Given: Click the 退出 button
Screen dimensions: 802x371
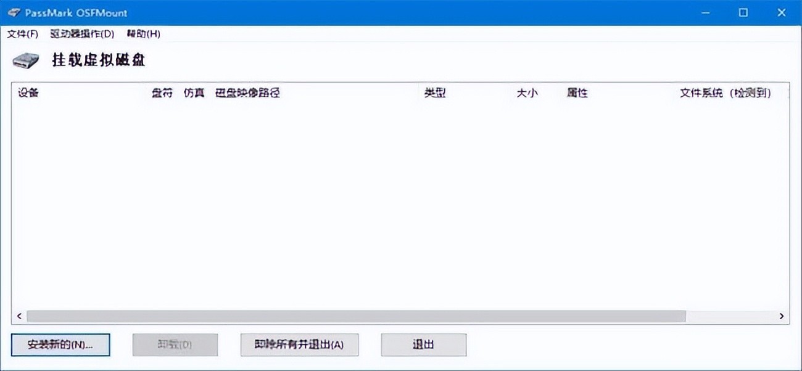Looking at the screenshot, I should tap(423, 344).
